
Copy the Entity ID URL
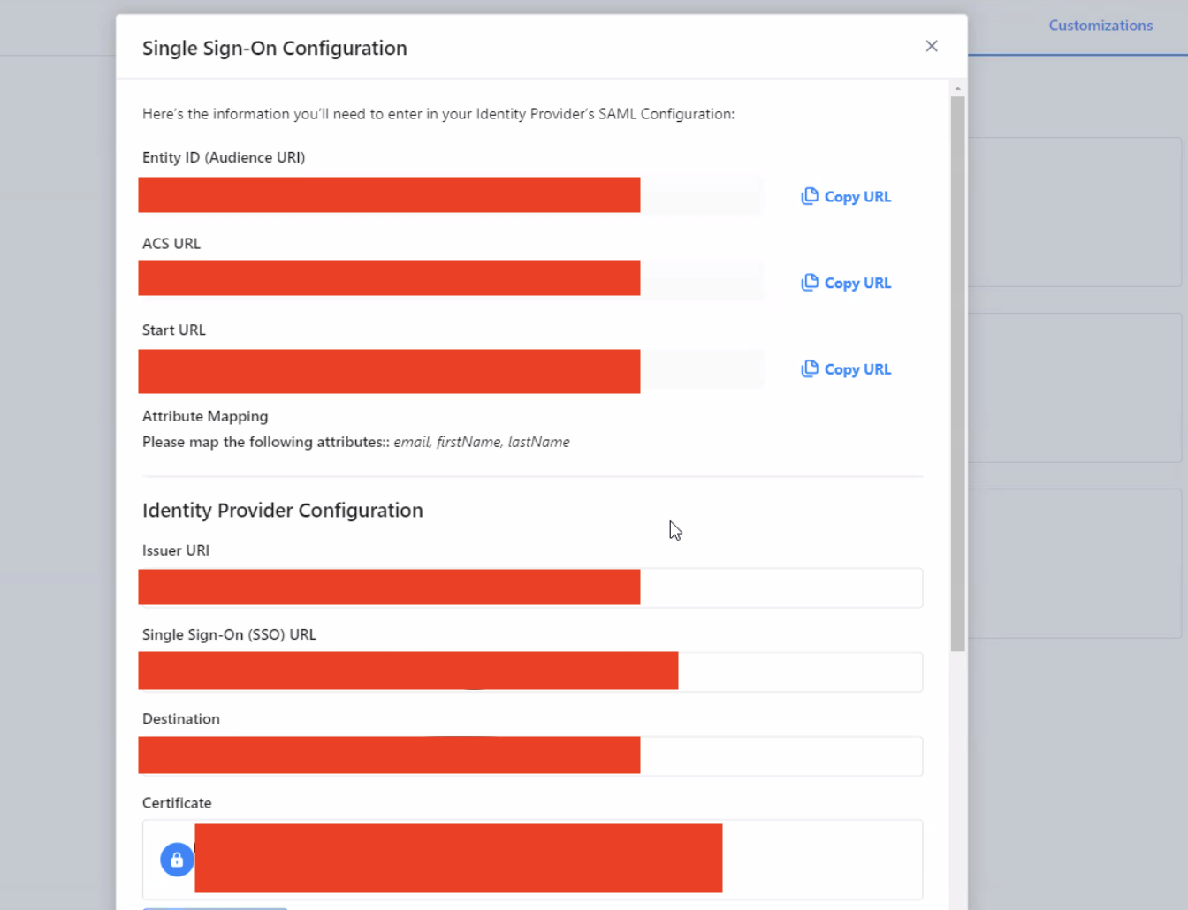pyautogui.click(x=846, y=196)
